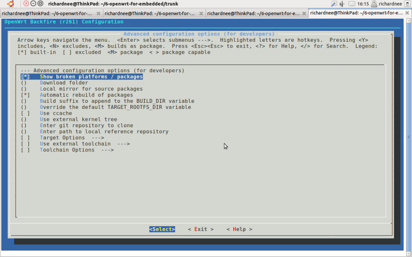Click the < Help > button
Image resolution: width=412 pixels, height=257 pixels.
(239, 229)
